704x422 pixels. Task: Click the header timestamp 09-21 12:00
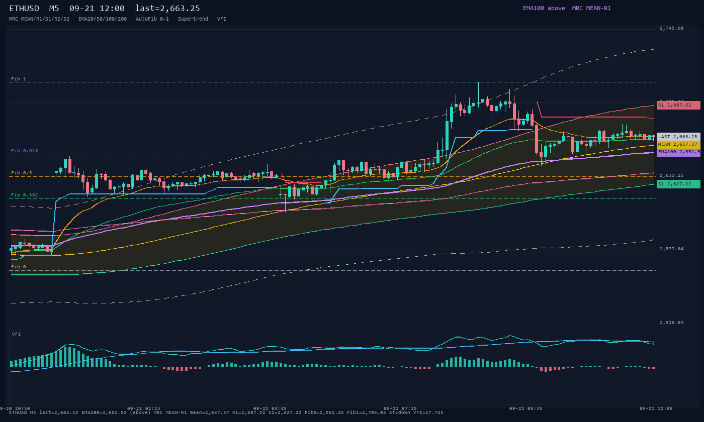coord(97,8)
